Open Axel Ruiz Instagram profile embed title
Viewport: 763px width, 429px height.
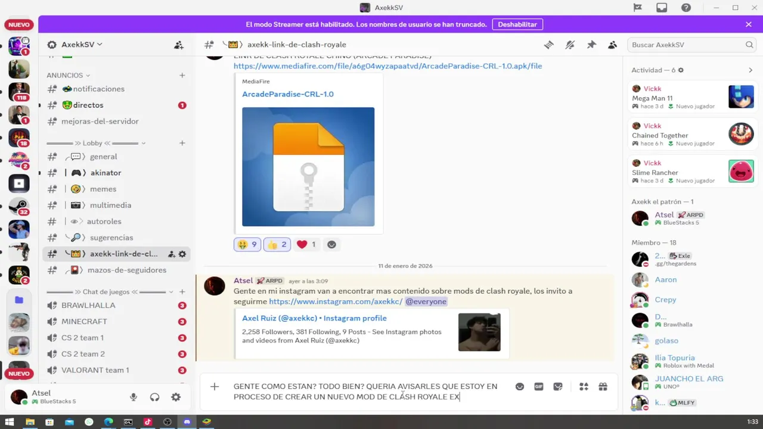coord(314,318)
